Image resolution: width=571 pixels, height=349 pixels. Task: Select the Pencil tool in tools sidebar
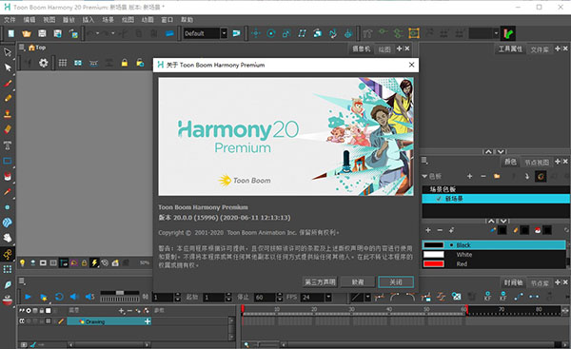point(8,98)
